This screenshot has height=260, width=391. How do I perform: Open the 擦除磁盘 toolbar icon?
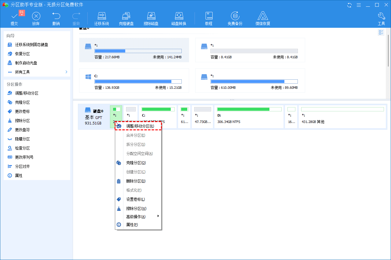coord(151,19)
